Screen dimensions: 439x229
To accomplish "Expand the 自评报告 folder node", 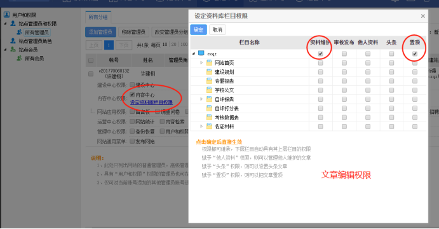I will (x=201, y=99).
